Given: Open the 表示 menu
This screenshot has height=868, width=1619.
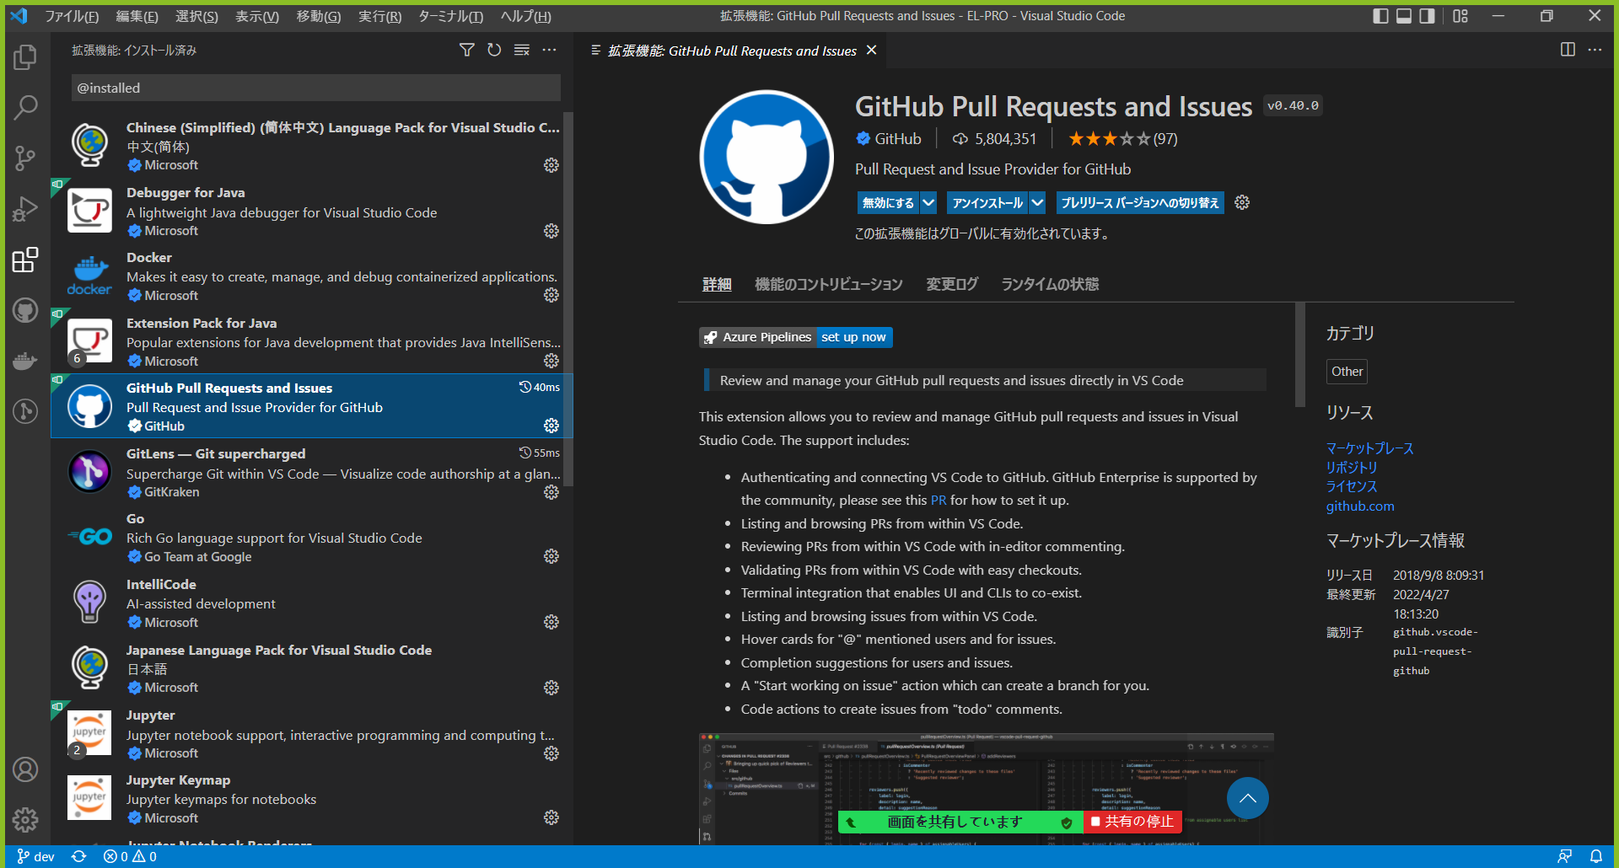Looking at the screenshot, I should [x=256, y=16].
